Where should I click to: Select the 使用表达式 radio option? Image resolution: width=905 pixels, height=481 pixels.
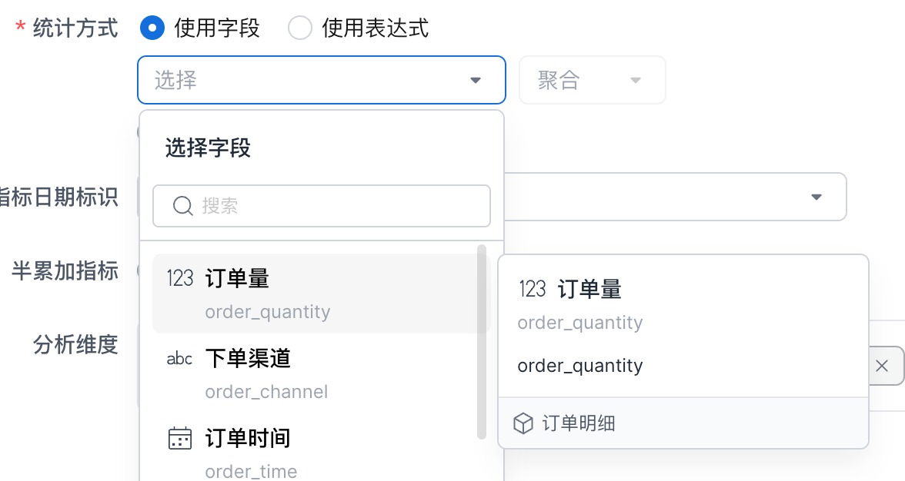coord(299,28)
